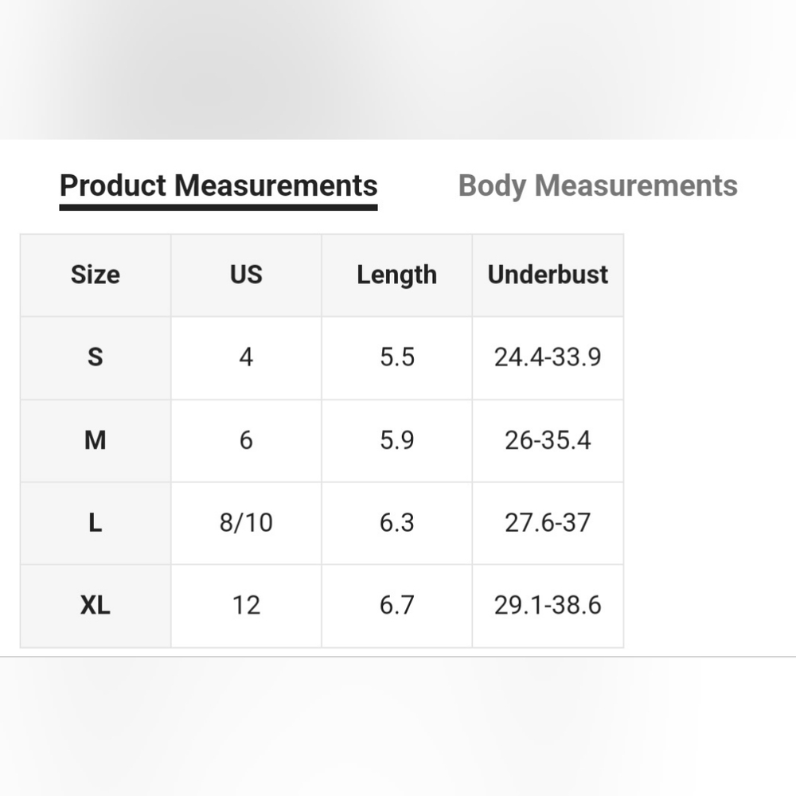Click the 6.7 length value
This screenshot has width=796, height=796.
pyautogui.click(x=396, y=606)
